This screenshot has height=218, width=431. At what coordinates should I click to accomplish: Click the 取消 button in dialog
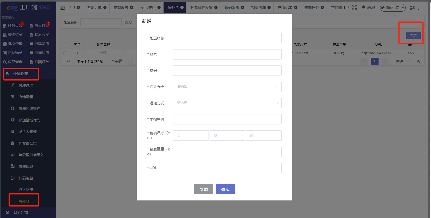point(203,189)
